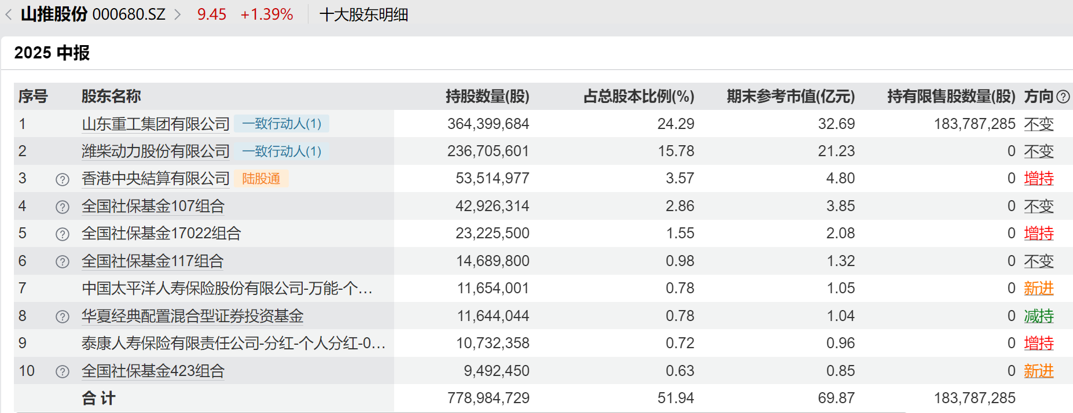The image size is (1073, 413).
Task: Open 全国社保基金17022组合 link
Action: (161, 233)
